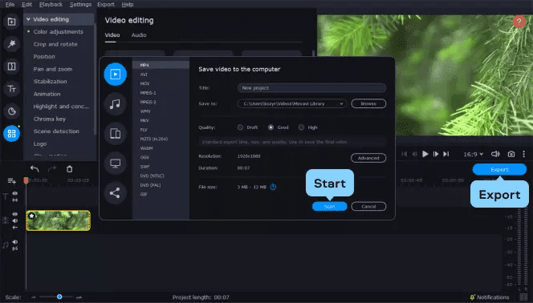Click the file size info icon
Screen dimensions: 533x303
tap(273, 187)
